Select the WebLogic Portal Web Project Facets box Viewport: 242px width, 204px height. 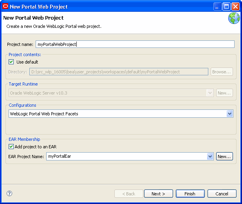click(121, 114)
